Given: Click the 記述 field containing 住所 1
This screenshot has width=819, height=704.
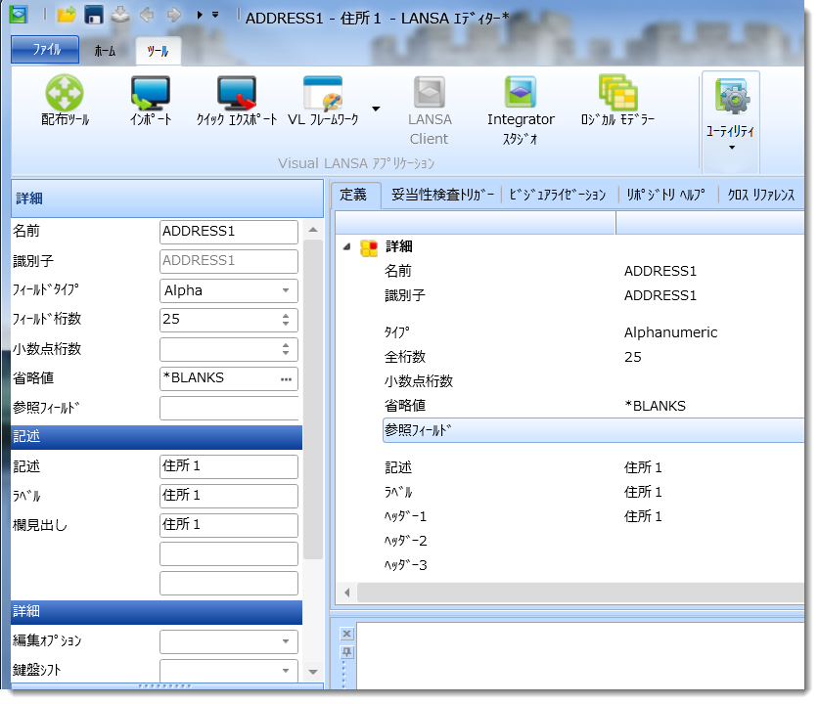Looking at the screenshot, I should pos(228,466).
